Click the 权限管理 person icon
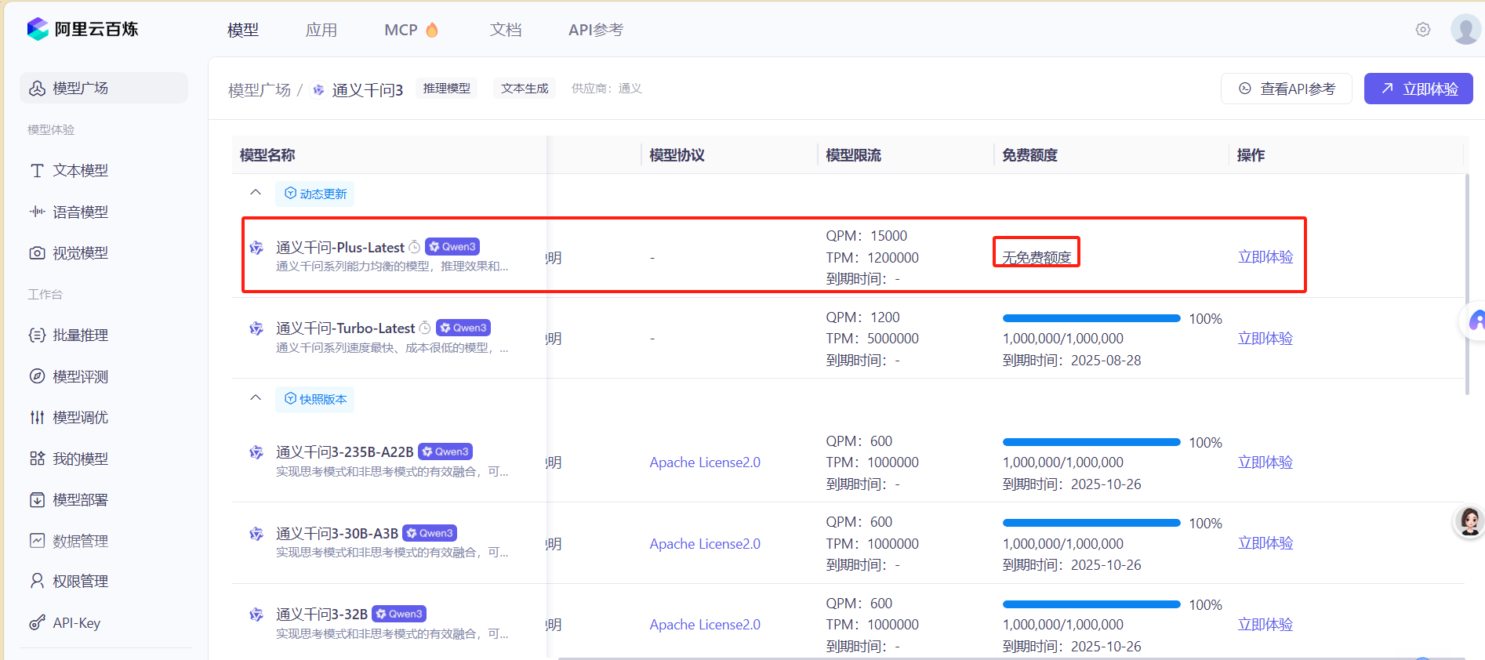The width and height of the screenshot is (1485, 660). 37,581
